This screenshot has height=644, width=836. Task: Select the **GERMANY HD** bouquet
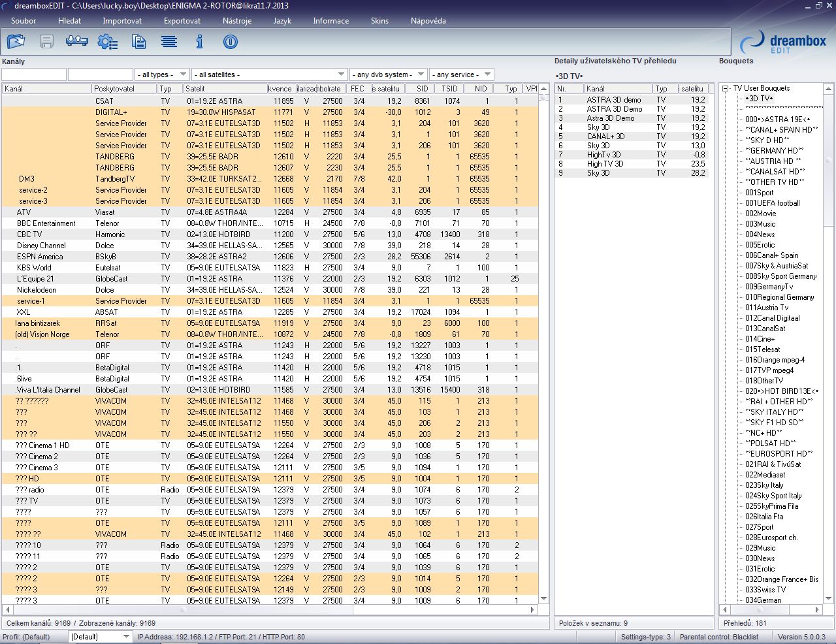click(x=775, y=151)
